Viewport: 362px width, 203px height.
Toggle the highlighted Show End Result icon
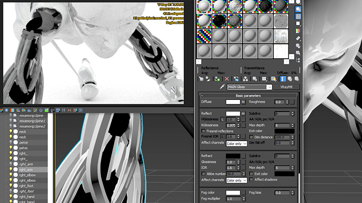pos(283,79)
